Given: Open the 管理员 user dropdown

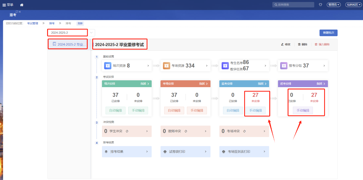Looking at the screenshot, I should (334, 5).
